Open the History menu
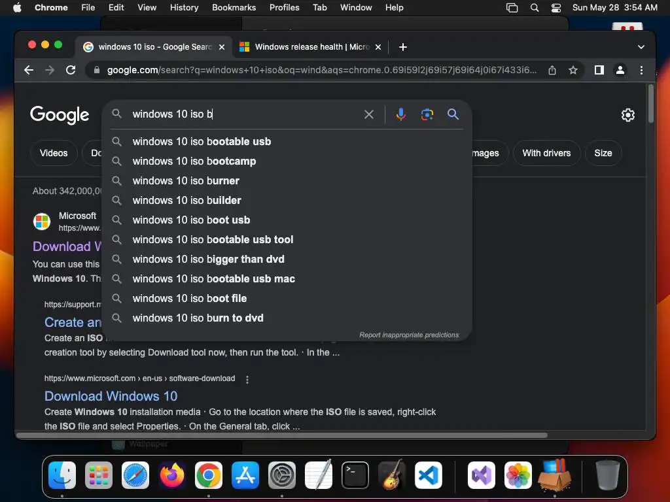This screenshot has width=670, height=502. point(184,8)
